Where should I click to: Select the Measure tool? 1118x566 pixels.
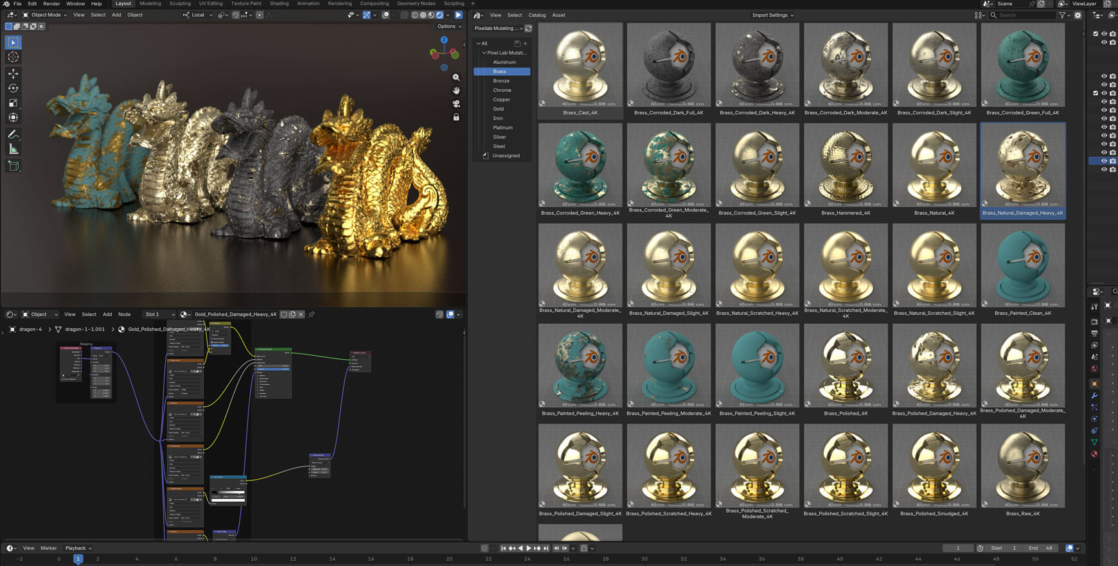[13, 149]
